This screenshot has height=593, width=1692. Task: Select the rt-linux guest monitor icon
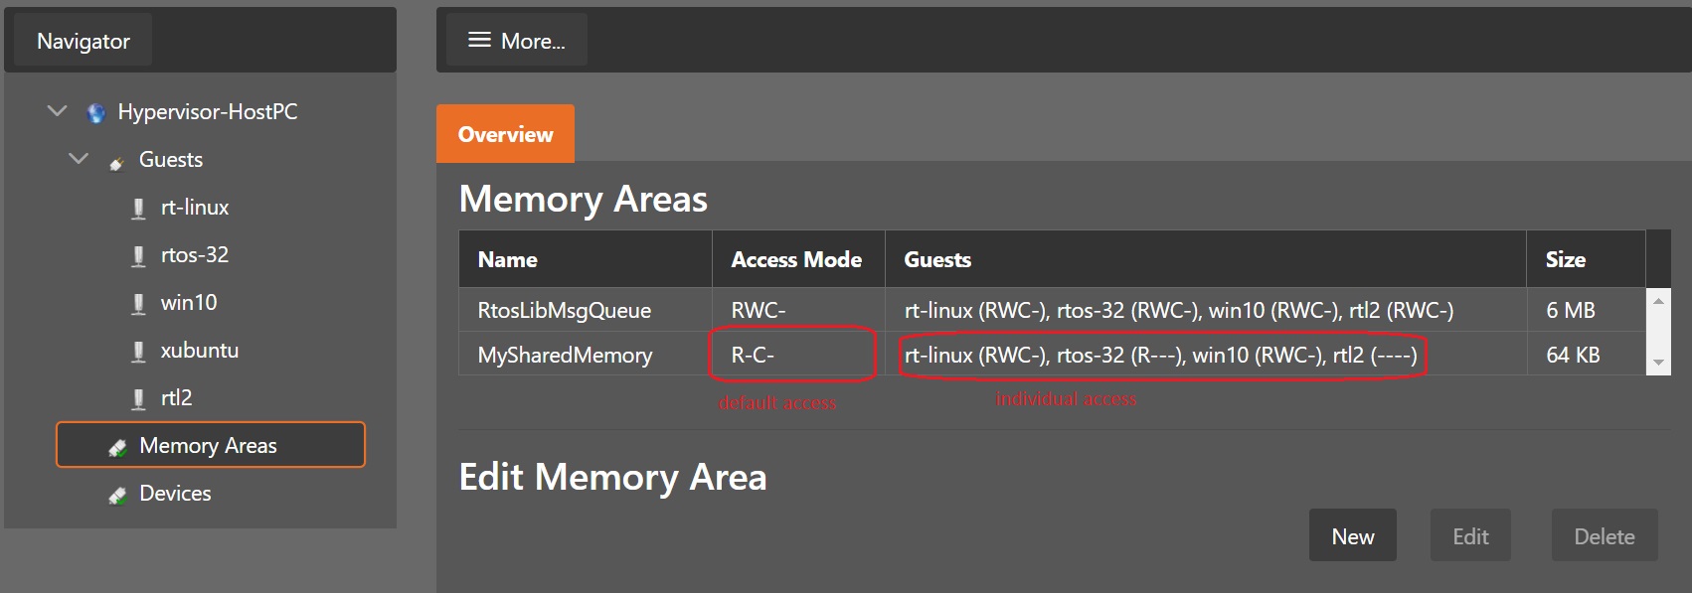[140, 207]
